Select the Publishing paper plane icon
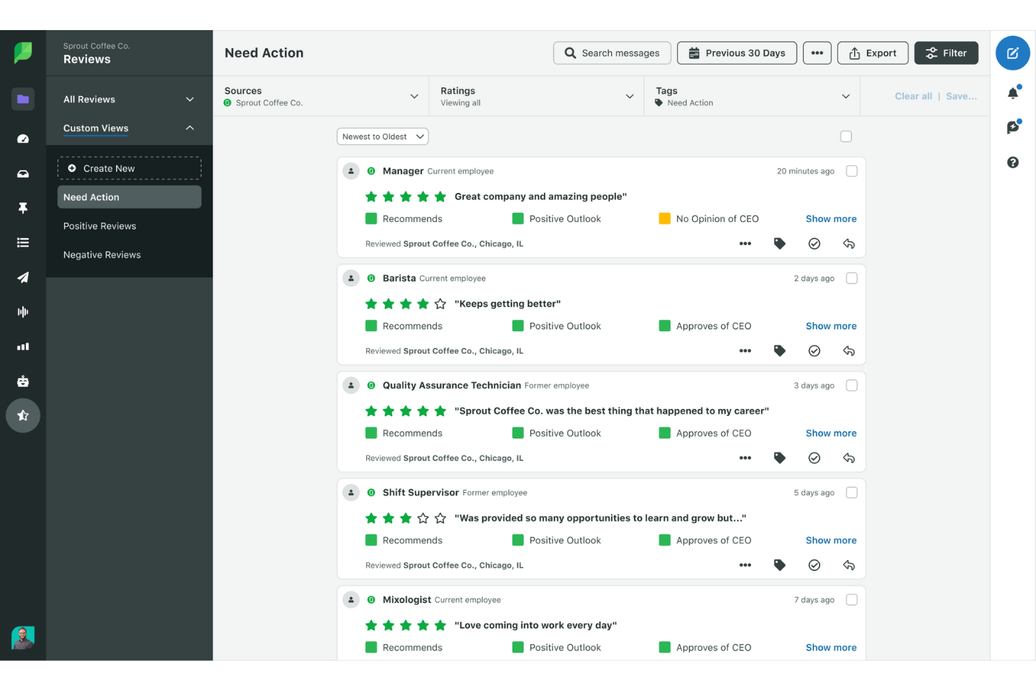The height and width of the screenshot is (691, 1036). [22, 277]
